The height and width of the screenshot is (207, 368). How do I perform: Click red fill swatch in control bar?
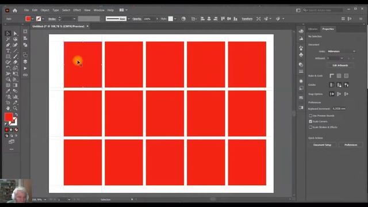(x=28, y=19)
